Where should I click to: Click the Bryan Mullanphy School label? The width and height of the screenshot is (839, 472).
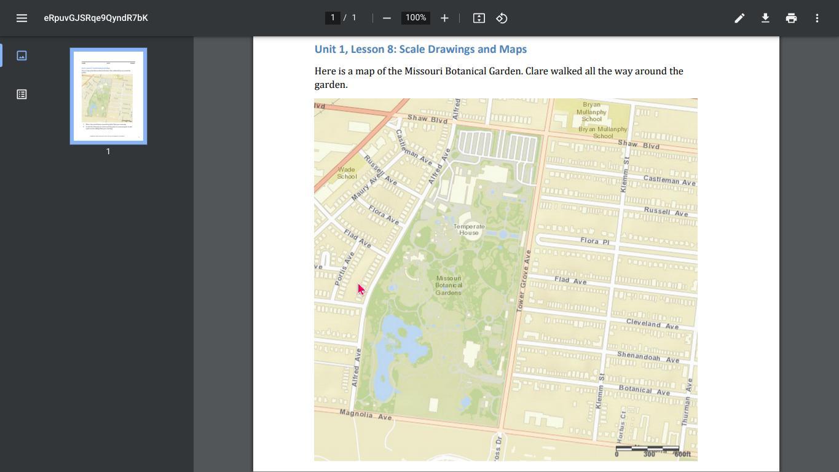[591, 112]
